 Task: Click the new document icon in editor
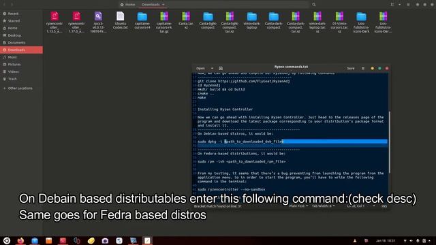pos(221,68)
